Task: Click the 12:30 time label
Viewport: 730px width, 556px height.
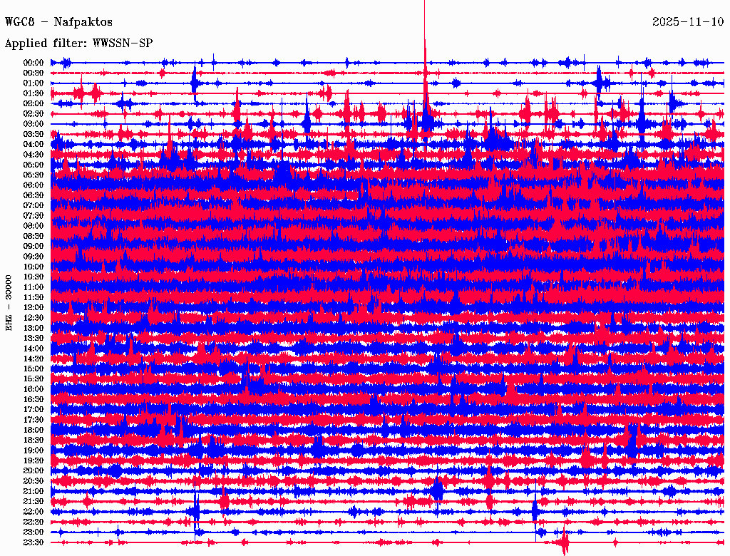Action: [34, 318]
